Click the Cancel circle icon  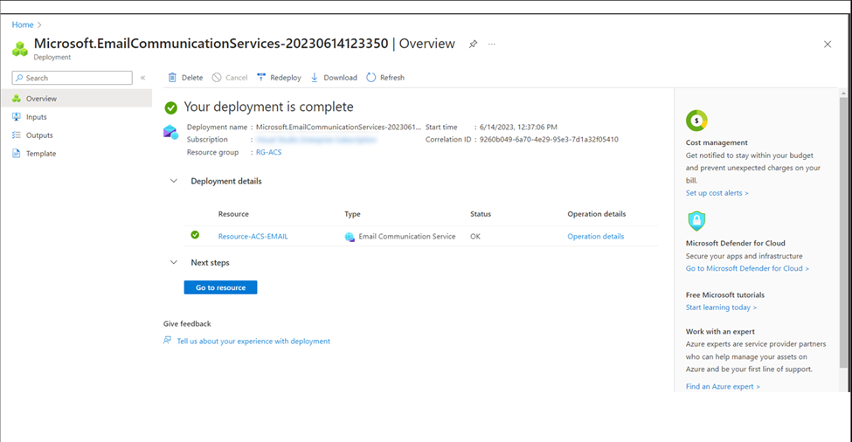[x=217, y=78]
